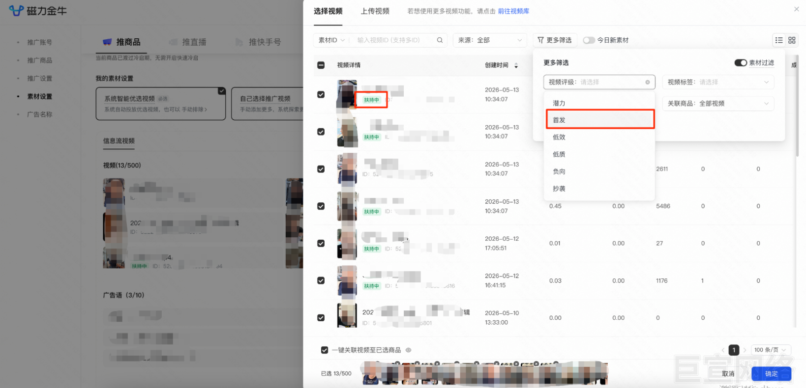Click the search magnifier in the video ID field
This screenshot has height=388, width=806.
(x=440, y=40)
